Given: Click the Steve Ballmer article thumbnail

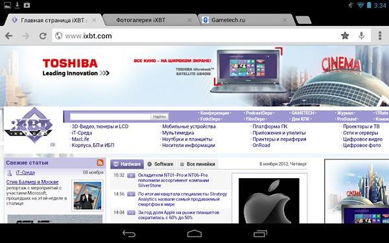Looking at the screenshot, I should tap(88, 196).
